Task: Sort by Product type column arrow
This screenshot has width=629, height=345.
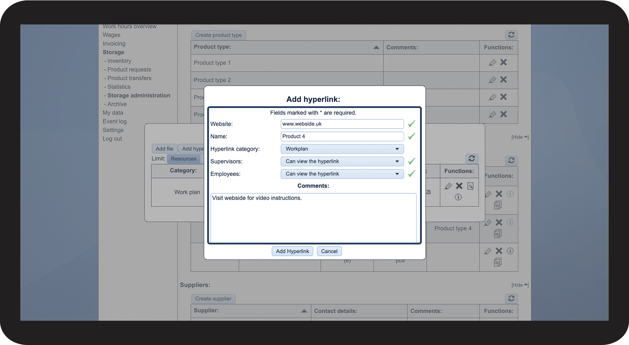Action: tap(376, 47)
